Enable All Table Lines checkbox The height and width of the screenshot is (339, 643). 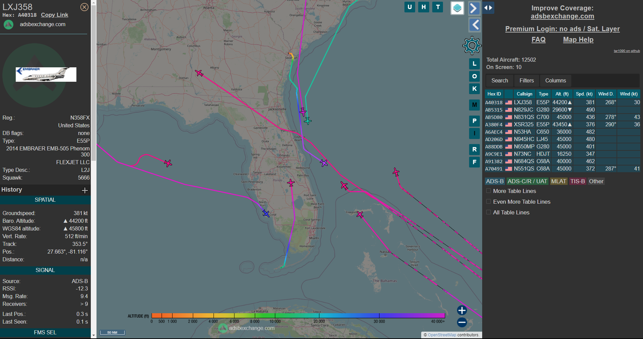pyautogui.click(x=489, y=212)
